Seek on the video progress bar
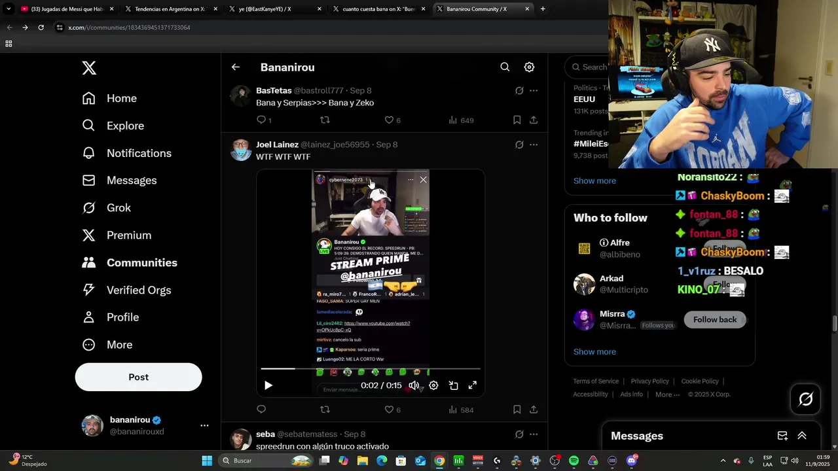The height and width of the screenshot is (471, 838). 371,369
